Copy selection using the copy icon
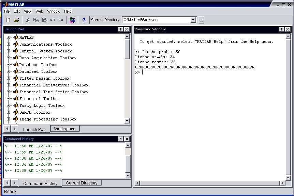Viewport: 294px width, 196px height. point(36,20)
